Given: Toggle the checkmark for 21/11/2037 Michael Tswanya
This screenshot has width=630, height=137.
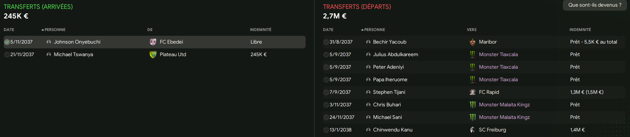Looking at the screenshot, I should point(7,55).
